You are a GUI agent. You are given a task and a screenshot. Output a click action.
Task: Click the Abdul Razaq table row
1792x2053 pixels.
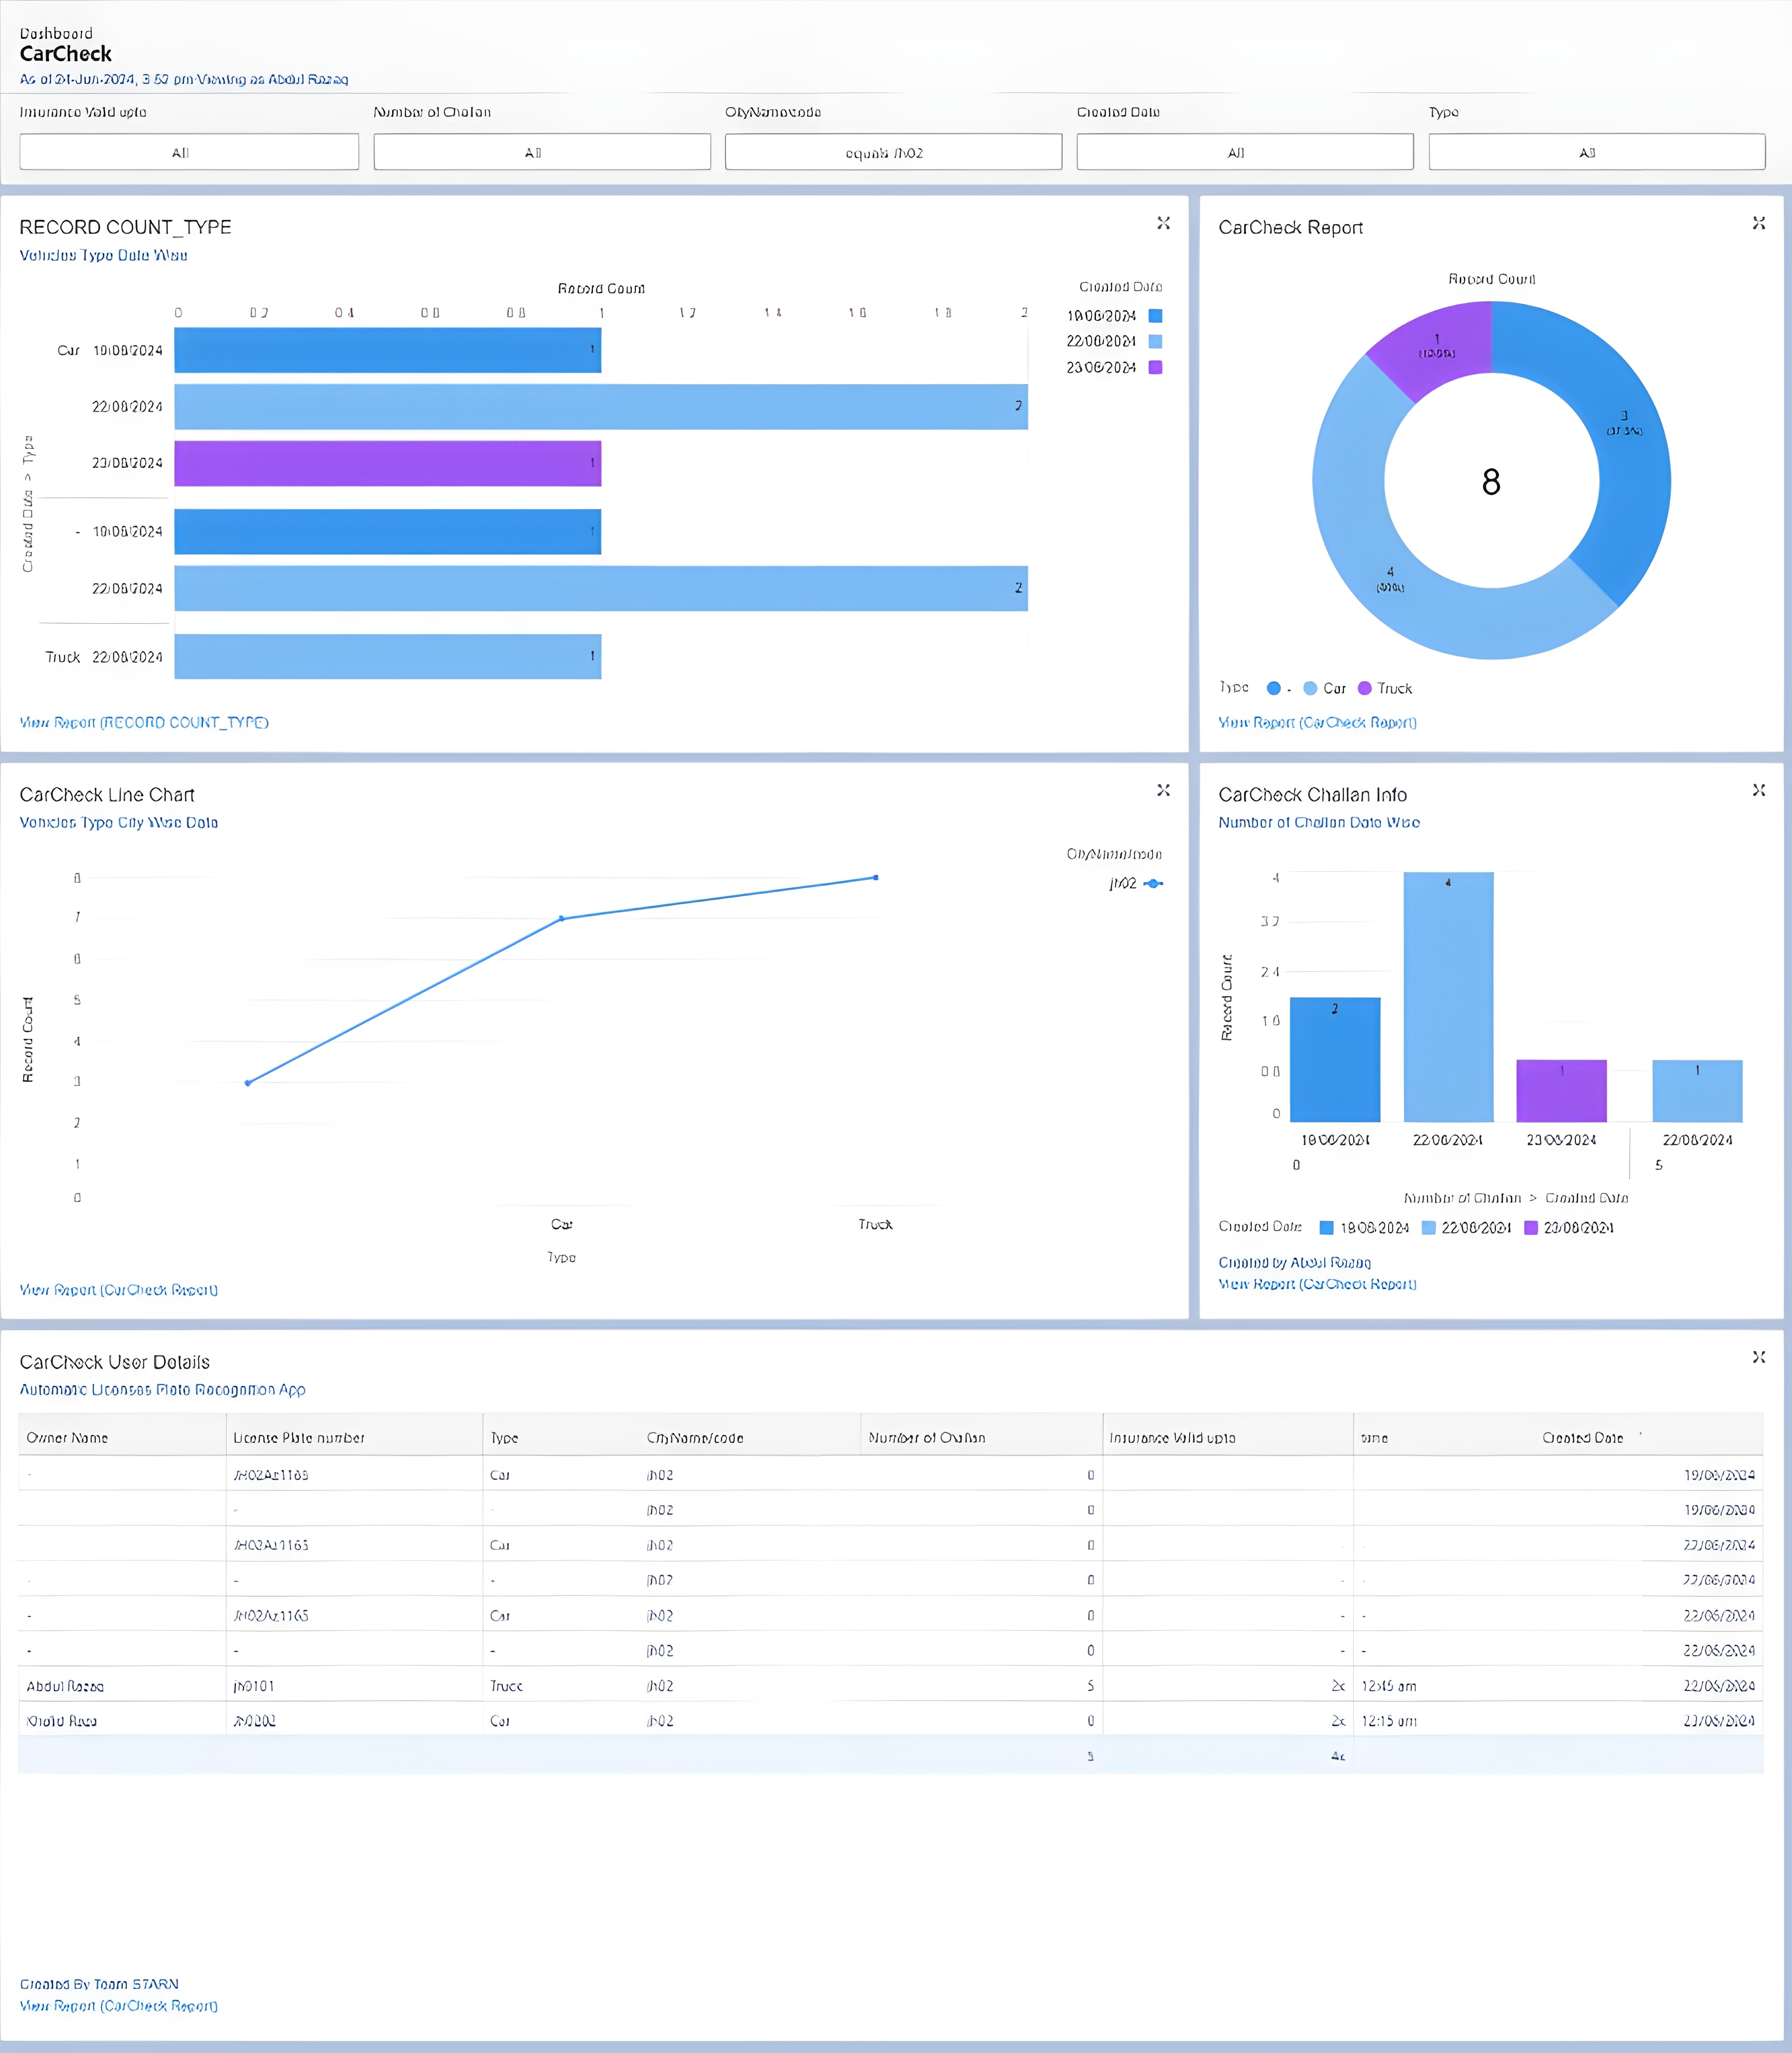coord(65,1686)
